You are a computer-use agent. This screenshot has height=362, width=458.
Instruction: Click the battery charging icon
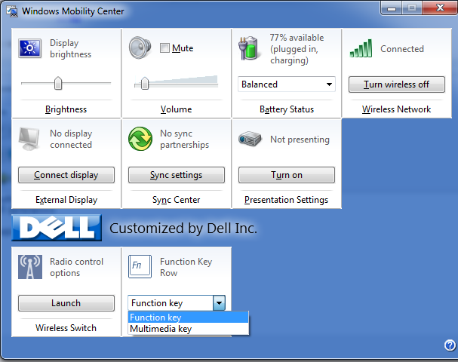[248, 48]
